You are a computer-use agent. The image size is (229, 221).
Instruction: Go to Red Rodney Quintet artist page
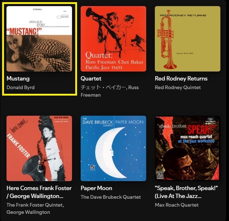pos(178,87)
